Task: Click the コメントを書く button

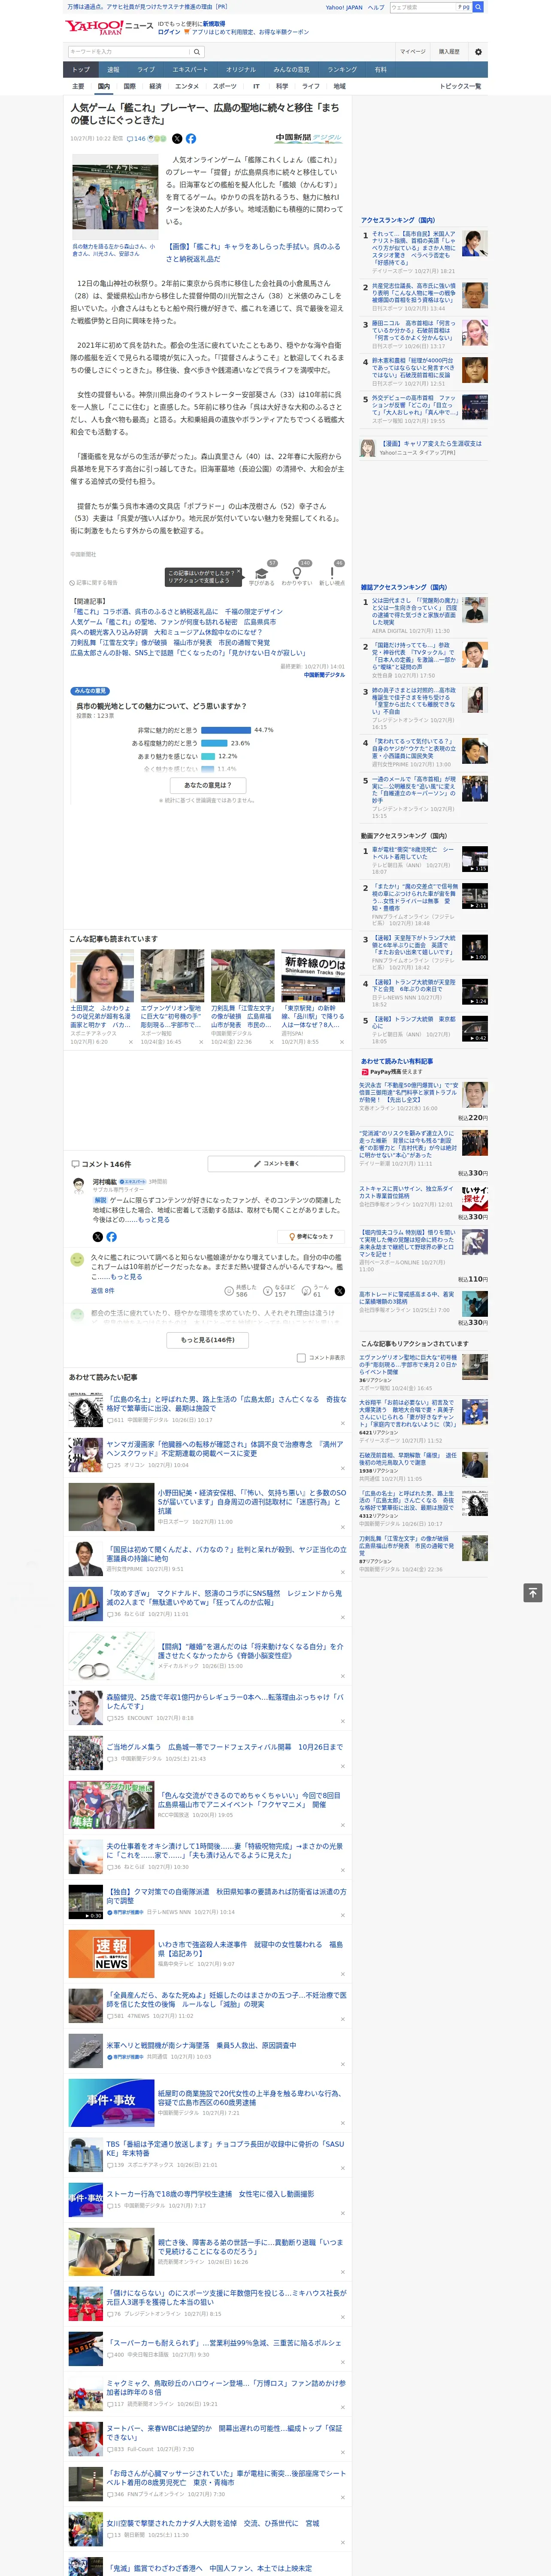Action: pos(276,1164)
